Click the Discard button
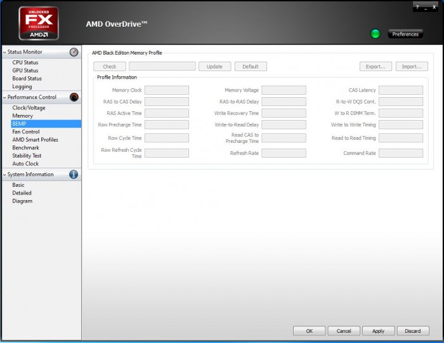444x343 pixels. 413,331
